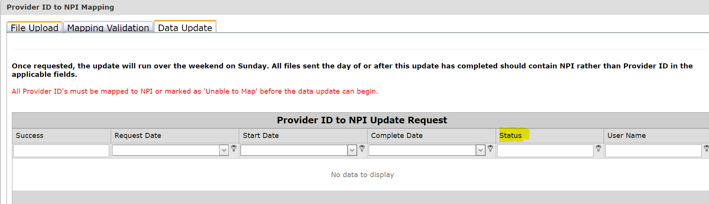Image resolution: width=709 pixels, height=204 pixels.
Task: Click the Complete Date column header
Action: (396, 136)
